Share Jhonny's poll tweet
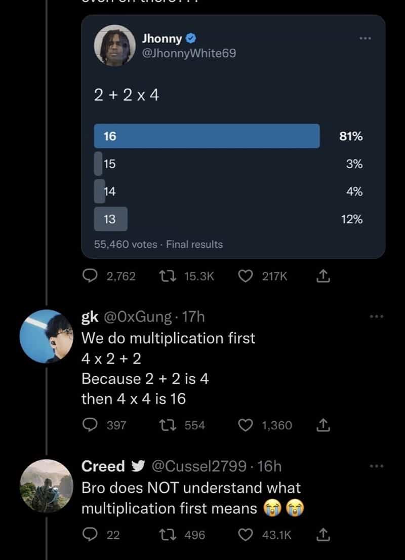The height and width of the screenshot is (560, 405). coord(323,276)
